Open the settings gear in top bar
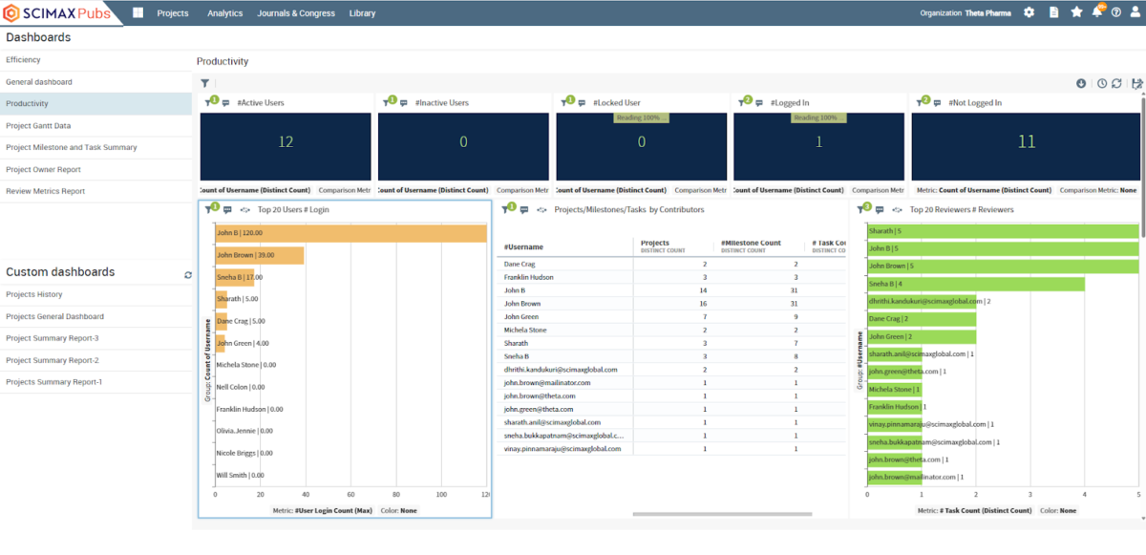 (1029, 12)
